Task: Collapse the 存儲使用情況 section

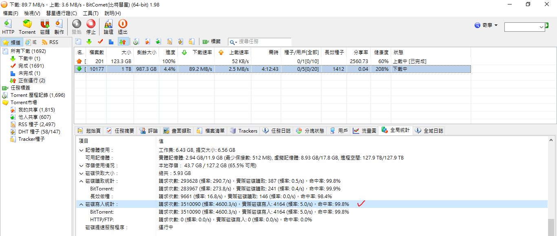Action: [x=81, y=166]
